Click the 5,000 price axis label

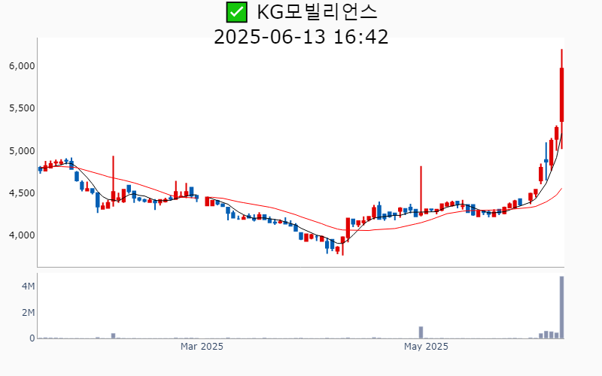(22, 151)
